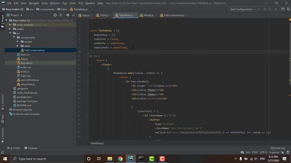Click the project structure icon beside search
Image resolution: width=291 pixels, height=163 pixels.
283,9
